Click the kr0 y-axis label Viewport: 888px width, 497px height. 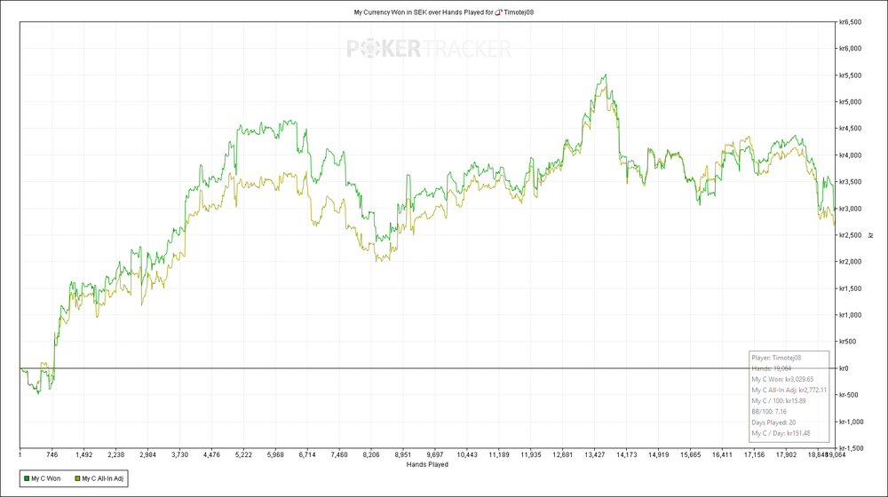844,368
